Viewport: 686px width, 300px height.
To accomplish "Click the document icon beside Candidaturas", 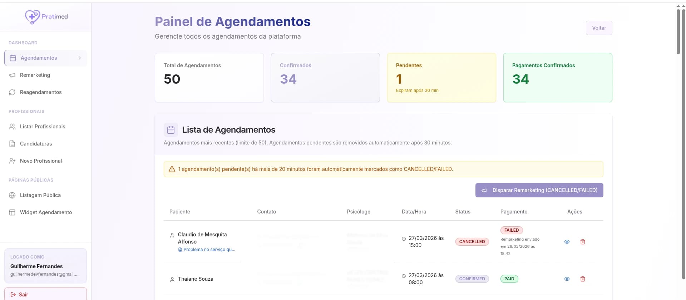I will 12,144.
